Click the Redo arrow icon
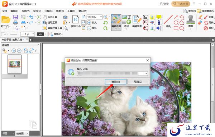The height and width of the screenshot is (137, 215). [31, 22]
